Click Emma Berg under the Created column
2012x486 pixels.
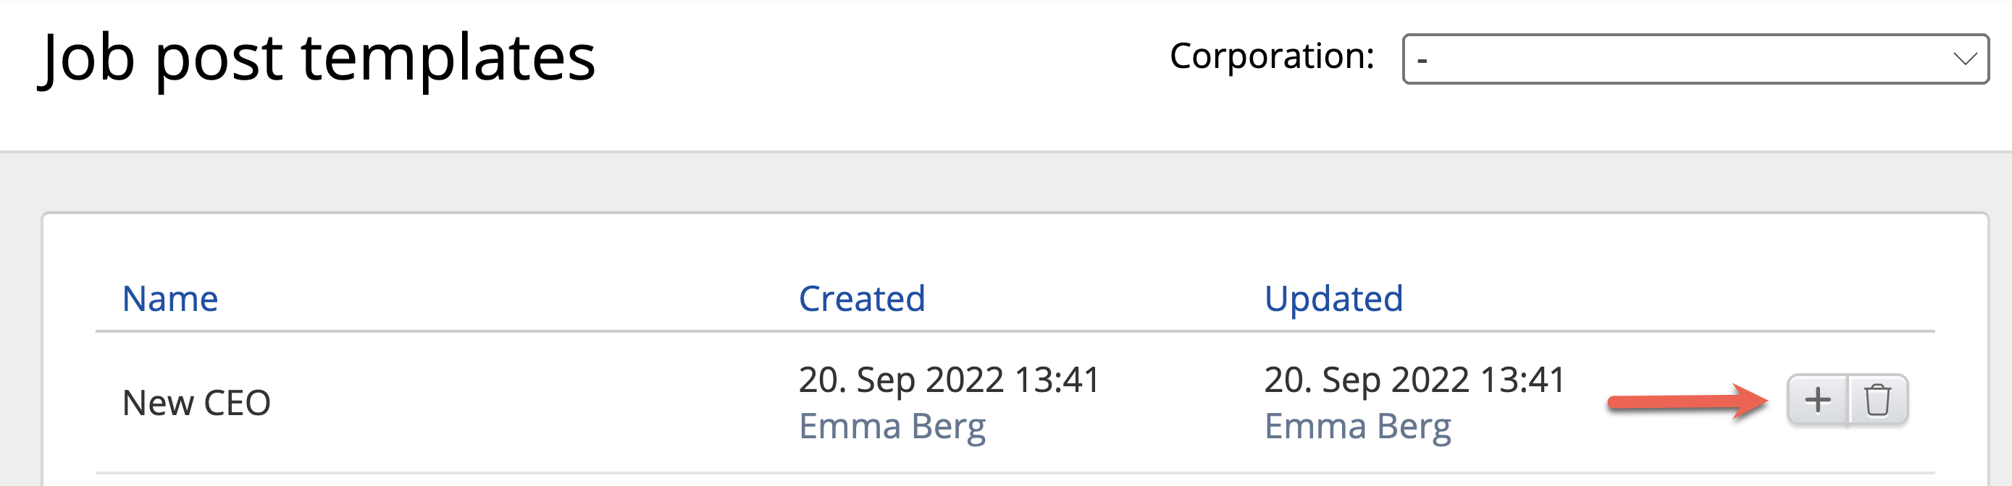point(891,427)
